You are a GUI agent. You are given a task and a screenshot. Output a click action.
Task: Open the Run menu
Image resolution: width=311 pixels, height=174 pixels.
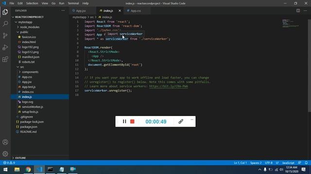pyautogui.click(x=62, y=3)
